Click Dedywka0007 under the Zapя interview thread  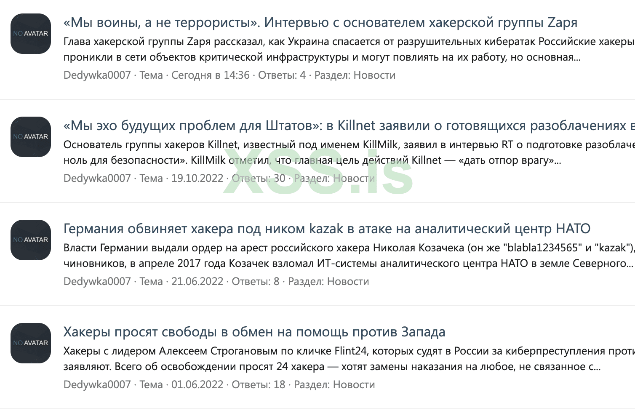tap(96, 75)
